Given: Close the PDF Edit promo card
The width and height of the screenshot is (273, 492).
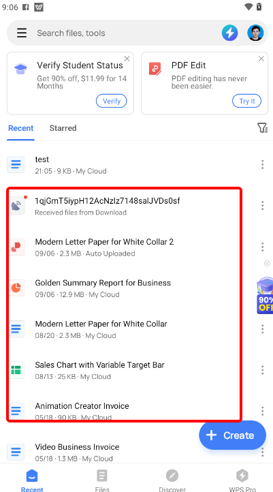Looking at the screenshot, I should pos(261,59).
